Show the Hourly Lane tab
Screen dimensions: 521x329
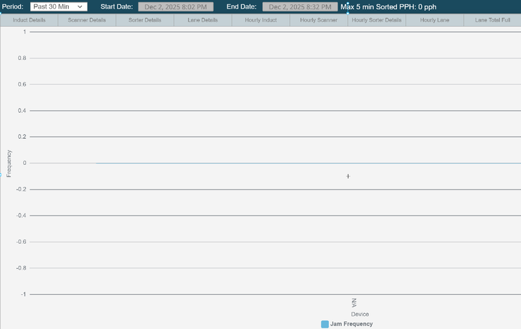435,20
